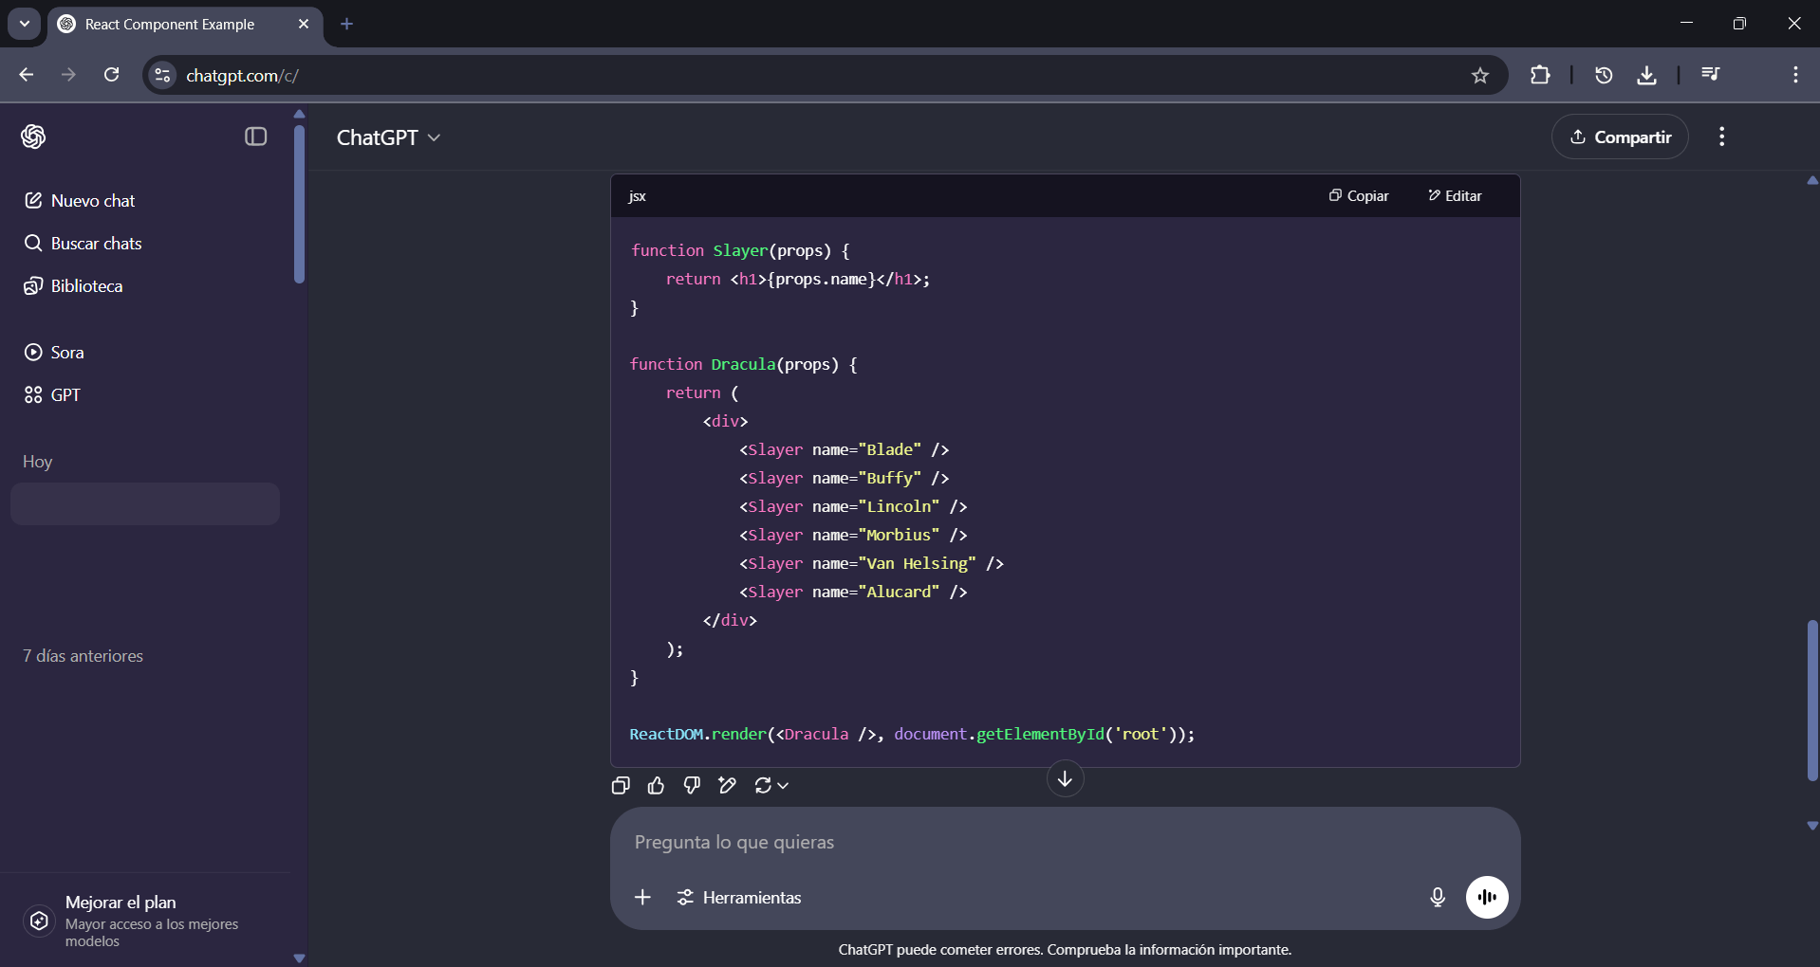Give a thumbs down to the response
The width and height of the screenshot is (1820, 967).
tap(692, 786)
